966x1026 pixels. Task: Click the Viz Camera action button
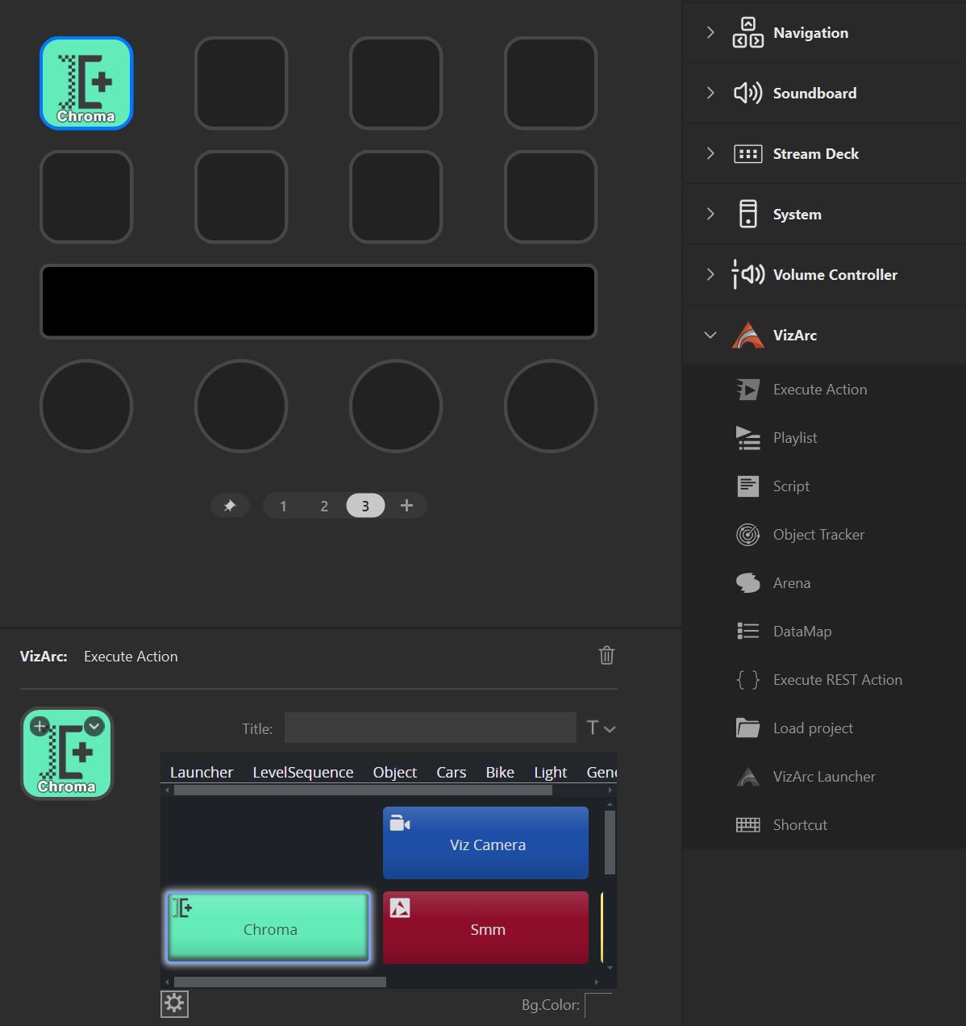[485, 843]
